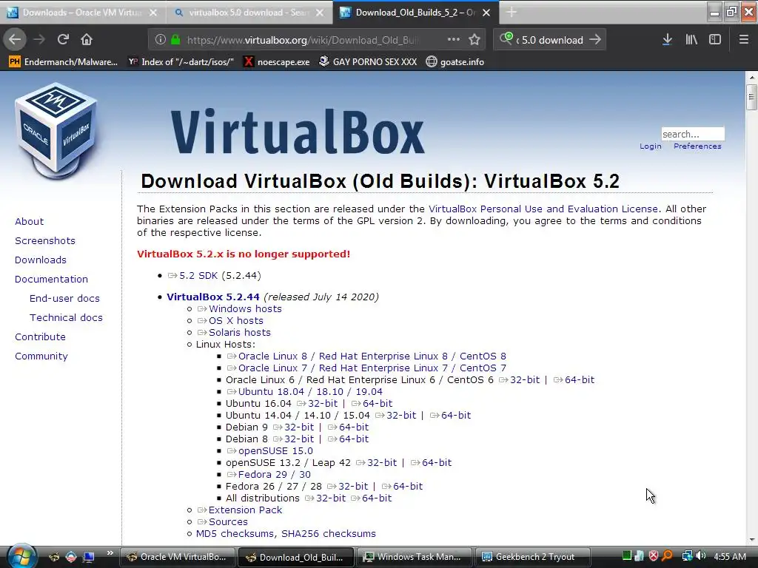Toggle the sidebar icon in toolbar
758x568 pixels.
coord(715,40)
